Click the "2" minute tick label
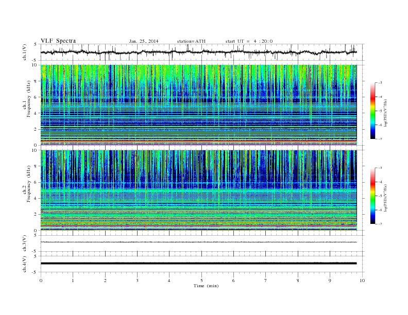The width and height of the screenshot is (408, 315). 105,281
